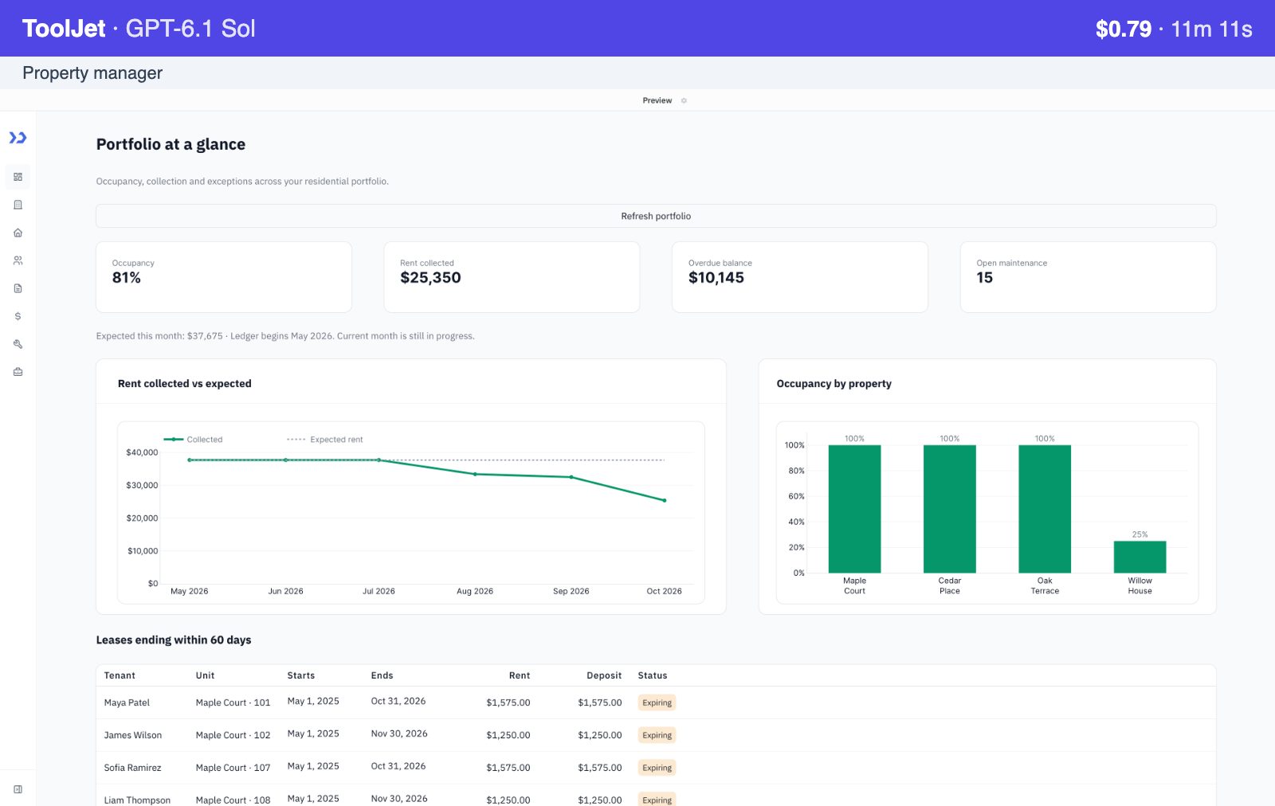Open the tenants people sidebar icon
This screenshot has height=806, width=1275.
18,260
